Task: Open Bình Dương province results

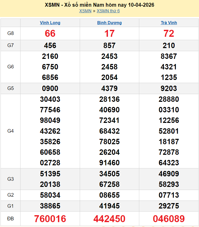Action: click(109, 23)
